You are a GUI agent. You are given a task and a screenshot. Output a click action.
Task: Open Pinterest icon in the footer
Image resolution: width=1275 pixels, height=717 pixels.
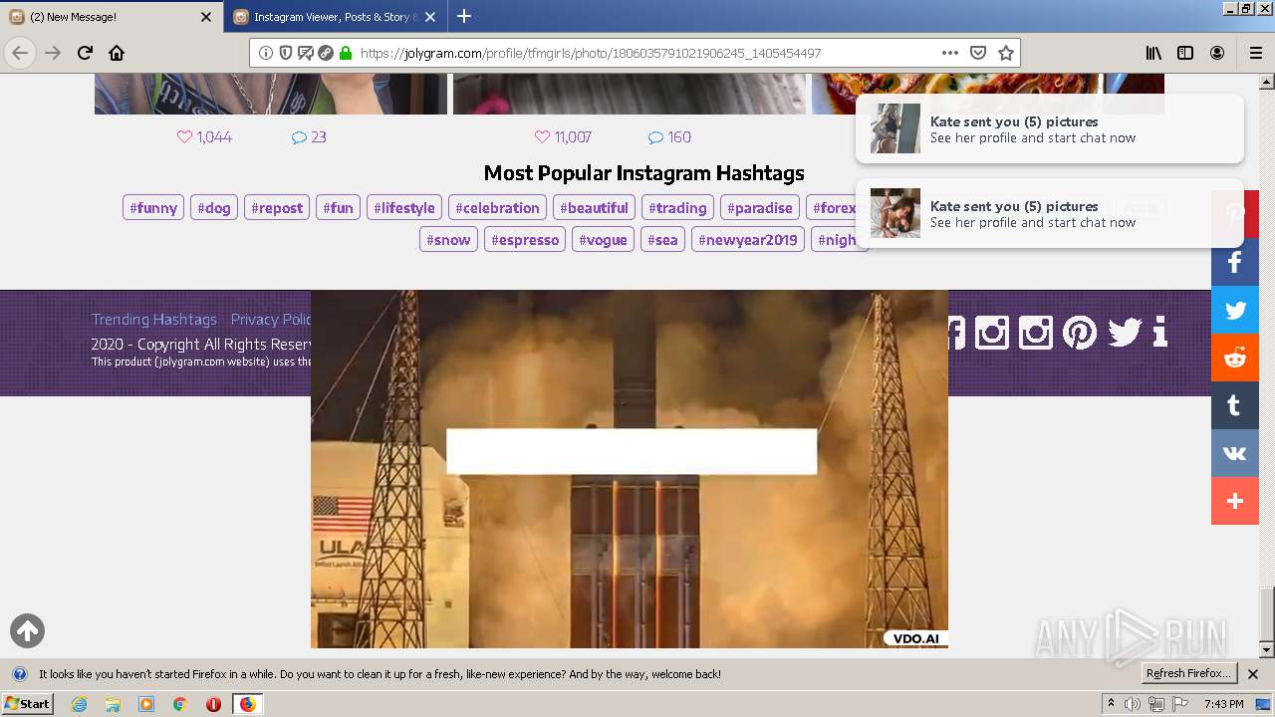pos(1080,332)
